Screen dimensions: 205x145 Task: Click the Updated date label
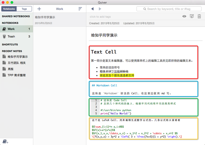pos(139,23)
